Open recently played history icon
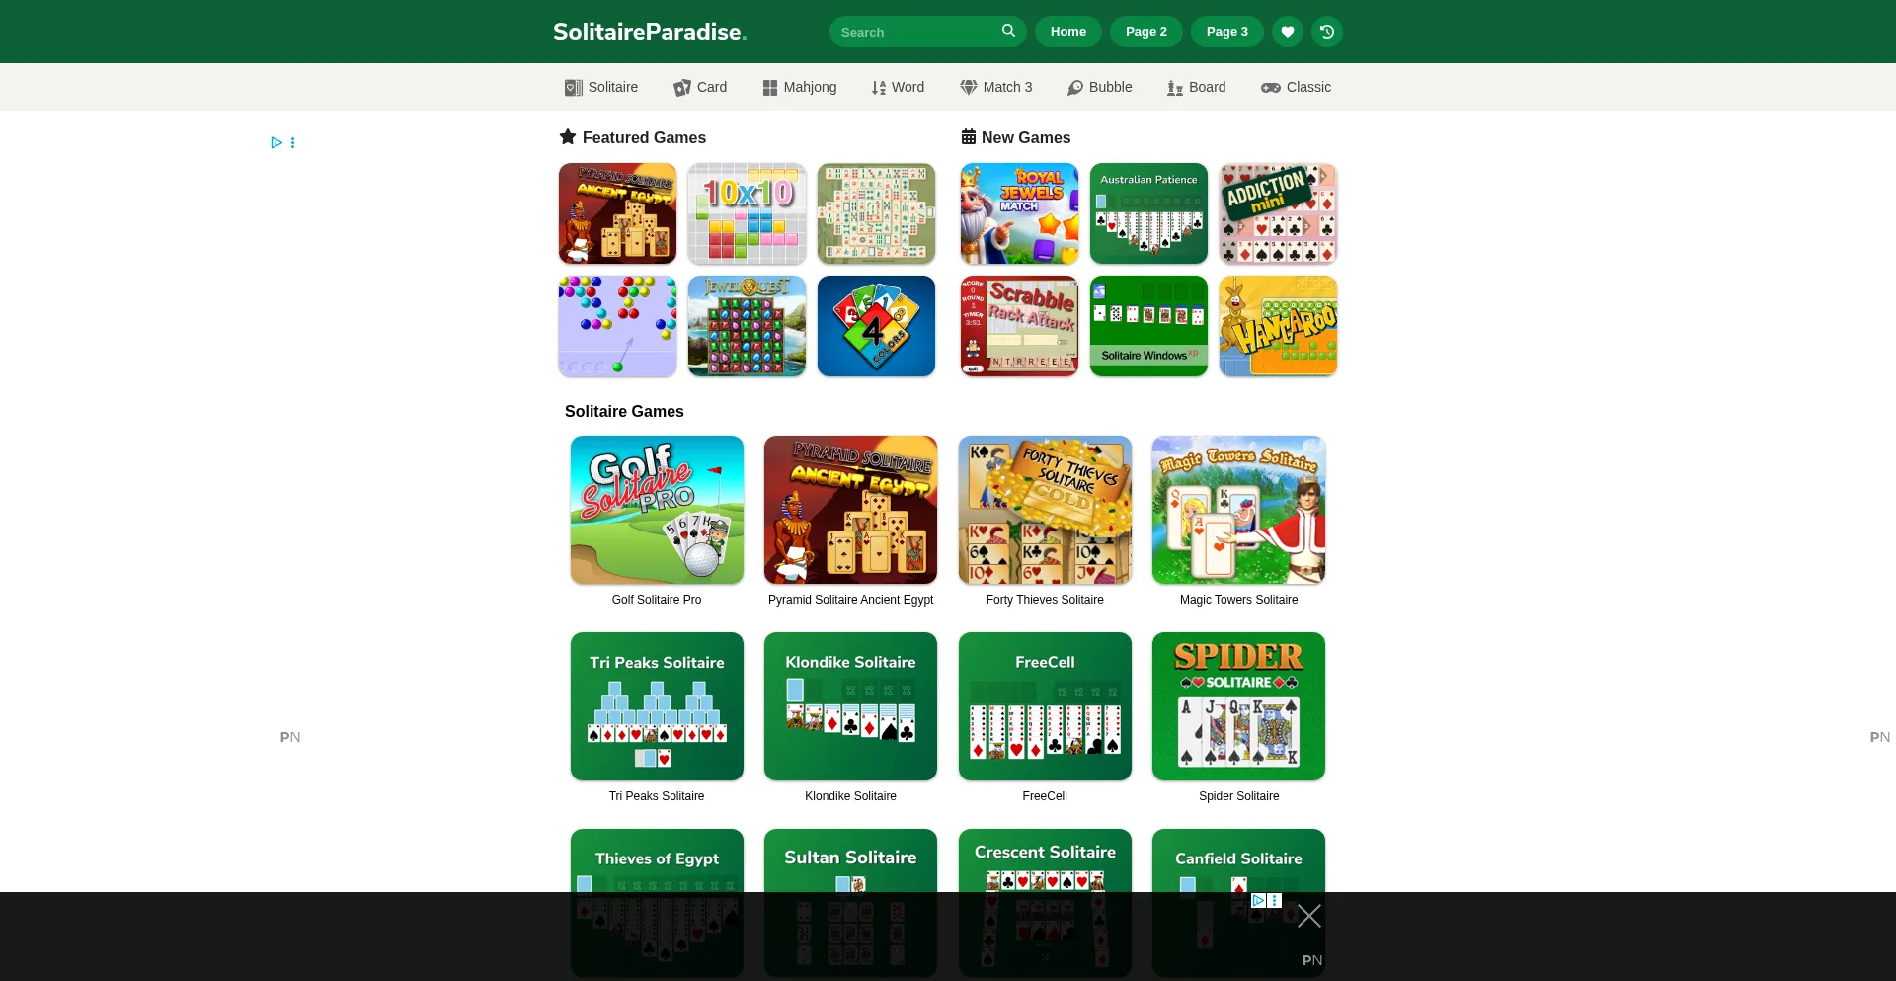1896x981 pixels. (x=1327, y=32)
